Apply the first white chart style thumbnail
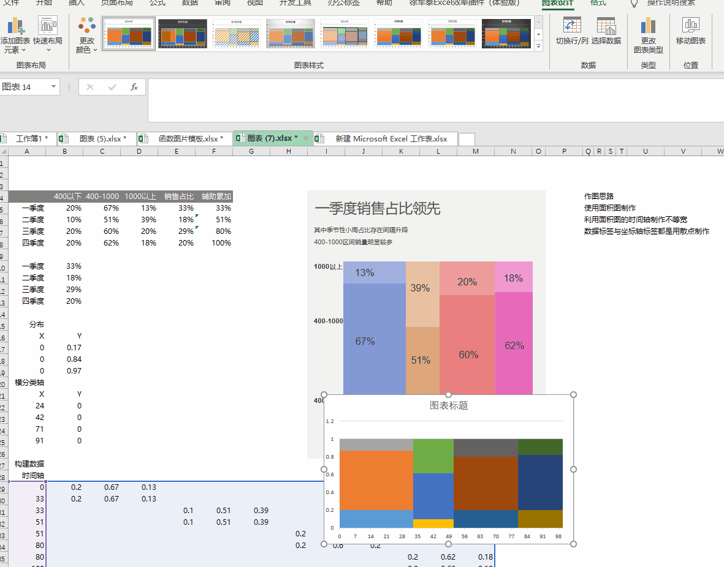724x567 pixels. [128, 34]
